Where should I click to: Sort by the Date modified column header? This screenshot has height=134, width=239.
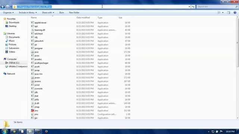(x=83, y=17)
